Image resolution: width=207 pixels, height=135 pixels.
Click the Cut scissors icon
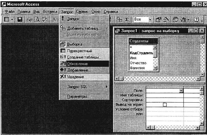coord(54,20)
